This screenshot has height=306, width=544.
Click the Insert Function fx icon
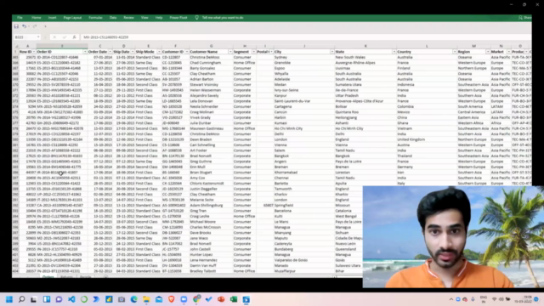coord(74,37)
